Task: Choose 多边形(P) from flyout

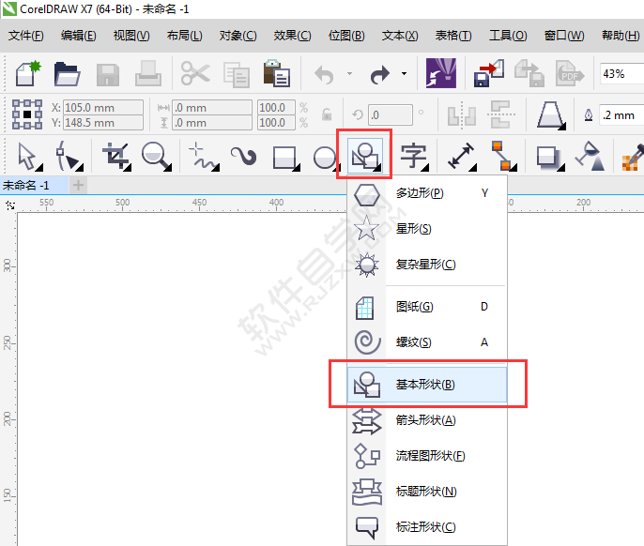Action: click(427, 193)
